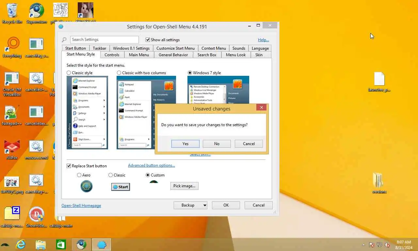418x251 pixels.
Task: Open the network tray icon
Action: (379, 244)
